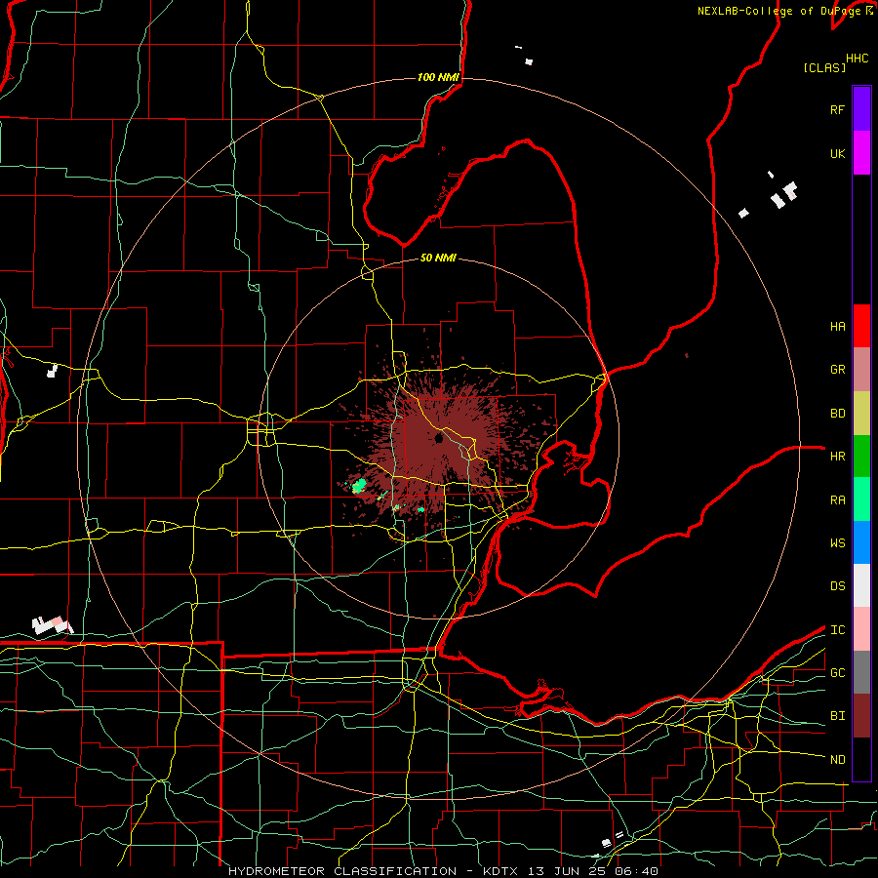878x878 pixels.
Task: Click the "BD" legend label
Action: click(837, 414)
